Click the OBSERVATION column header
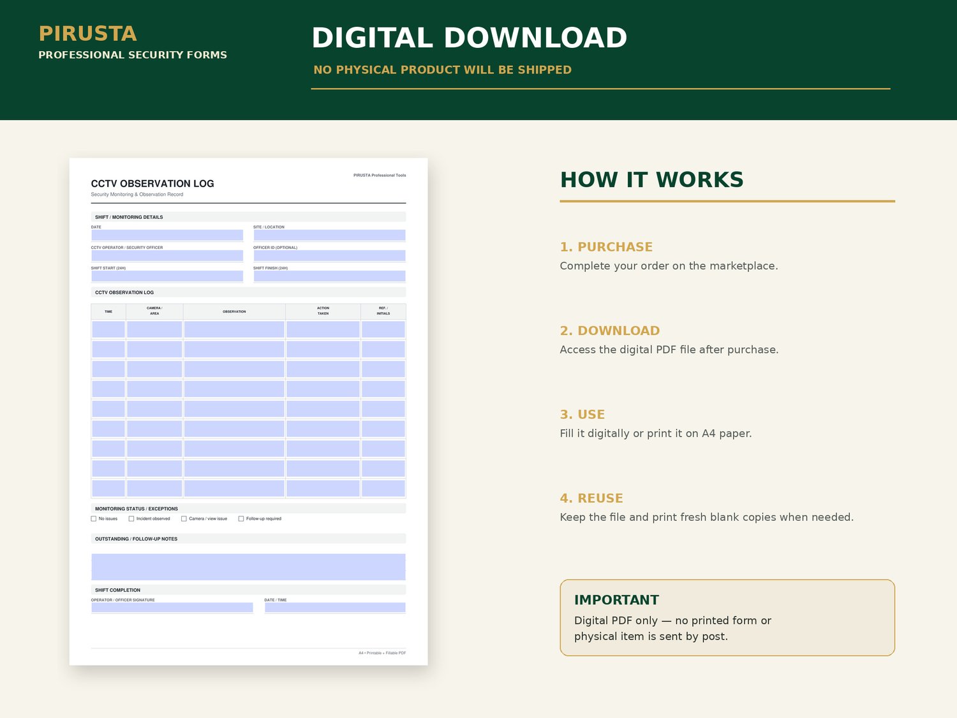 234,311
